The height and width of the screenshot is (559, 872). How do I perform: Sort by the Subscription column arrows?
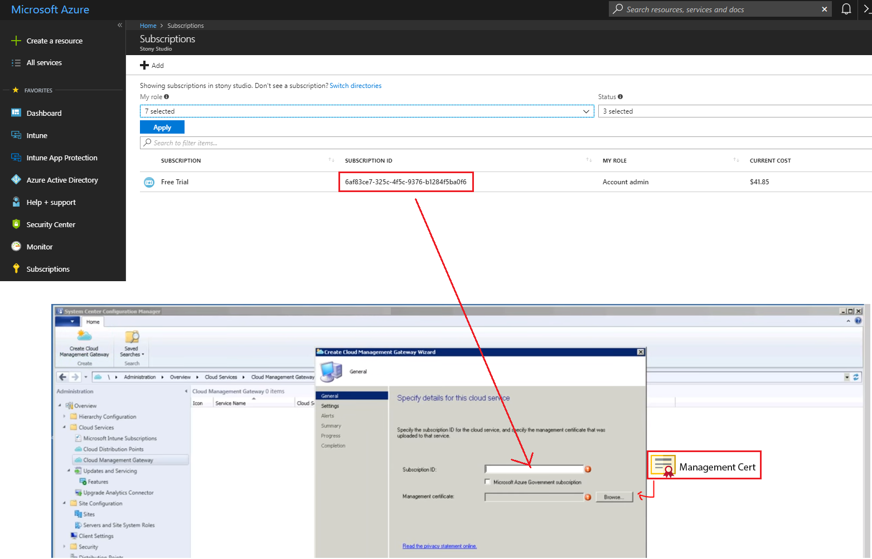pyautogui.click(x=331, y=160)
